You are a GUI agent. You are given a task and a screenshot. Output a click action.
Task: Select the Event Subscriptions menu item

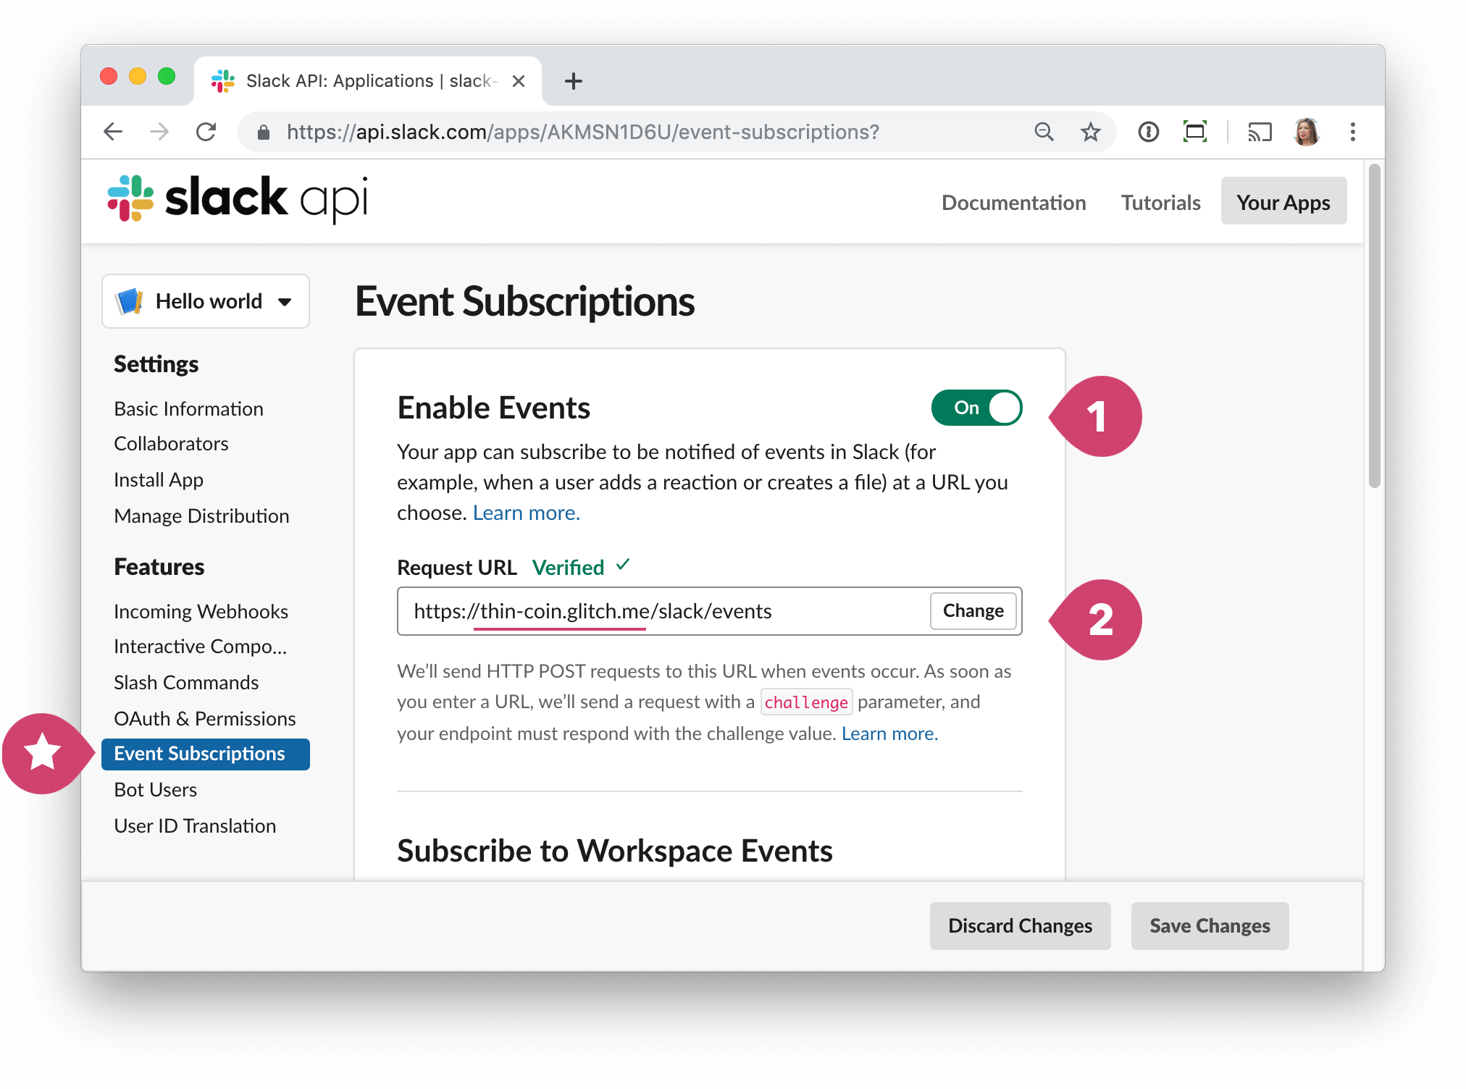point(201,753)
